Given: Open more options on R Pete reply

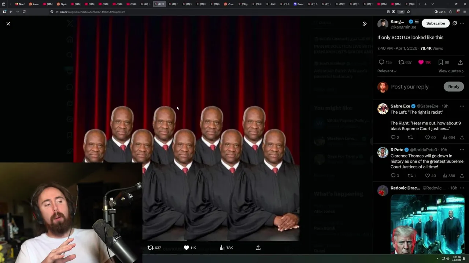Looking at the screenshot, I should pos(462,150).
